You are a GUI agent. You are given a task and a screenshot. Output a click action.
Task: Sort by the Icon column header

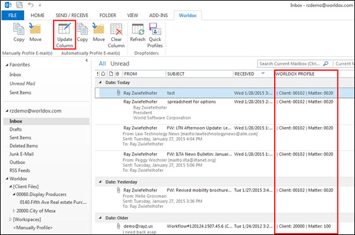point(111,74)
